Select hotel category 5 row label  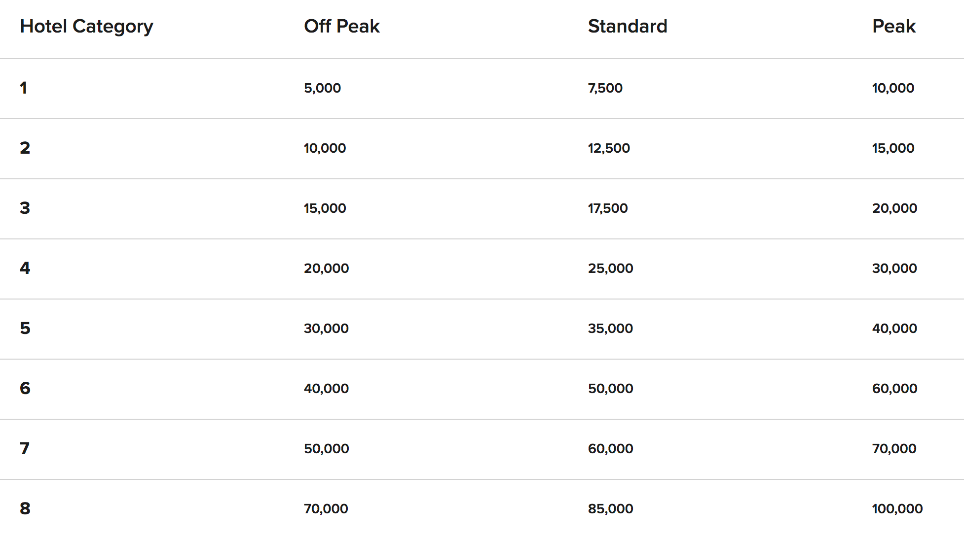[25, 329]
